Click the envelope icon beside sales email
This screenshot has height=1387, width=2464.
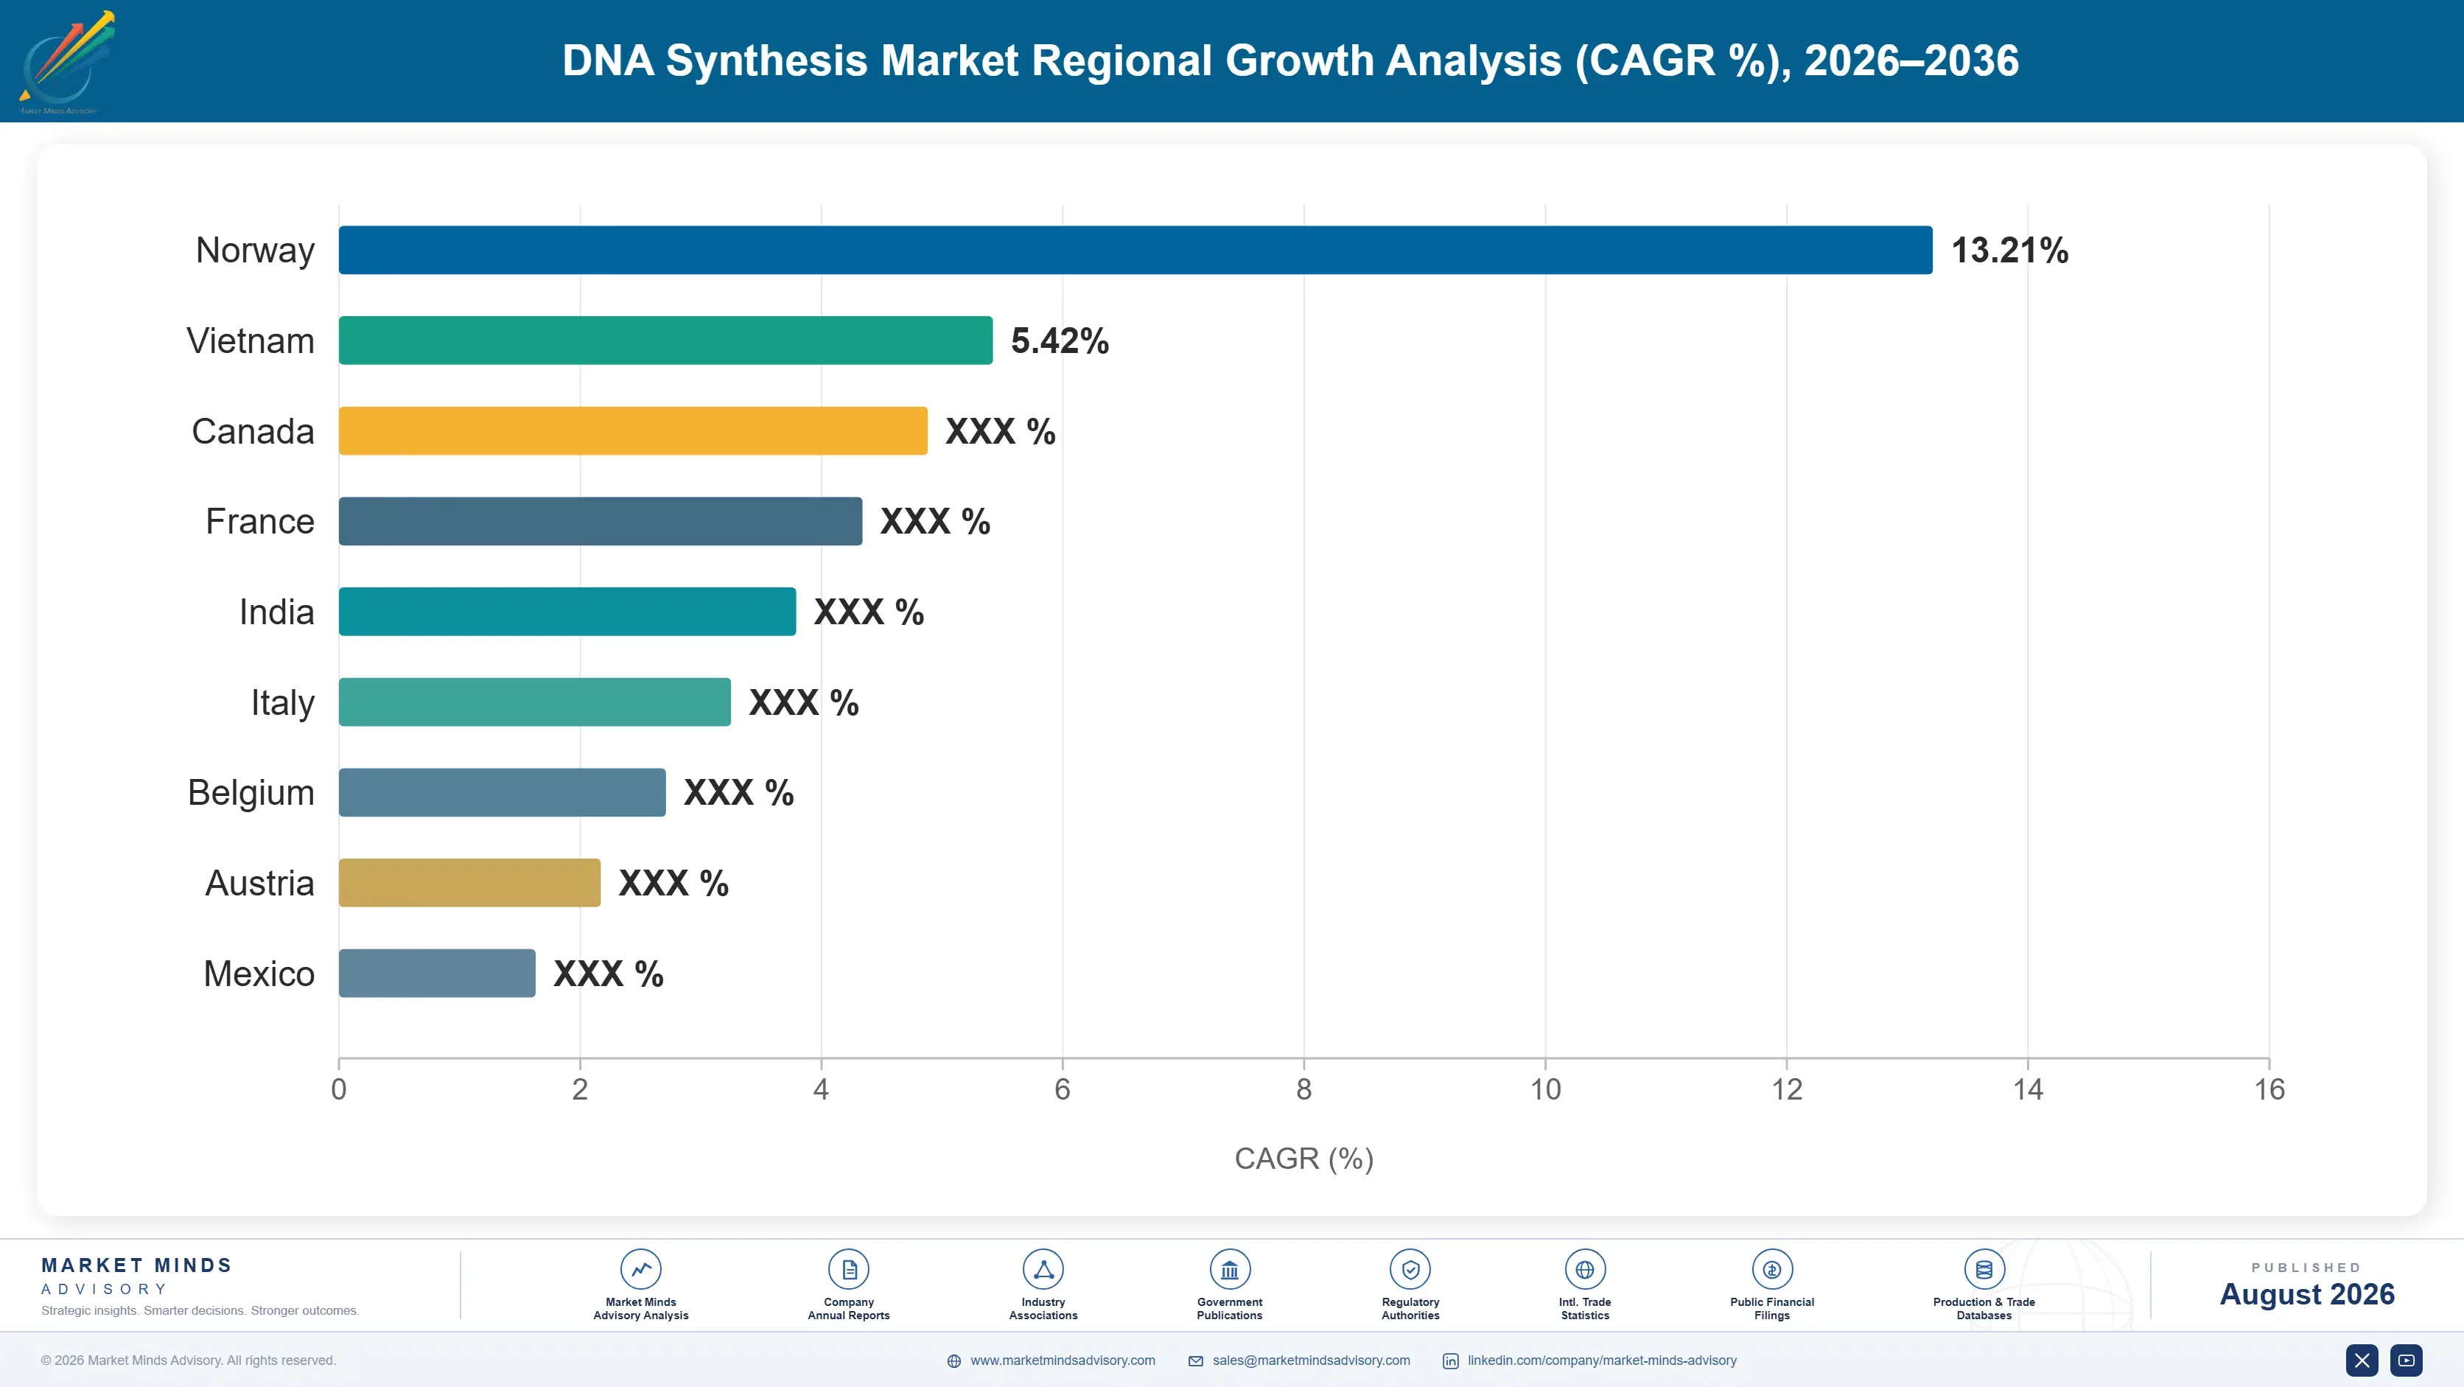pos(1196,1361)
